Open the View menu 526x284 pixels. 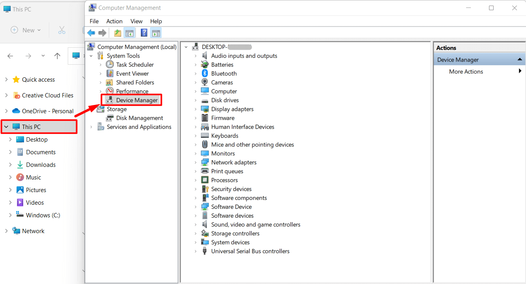click(x=136, y=21)
